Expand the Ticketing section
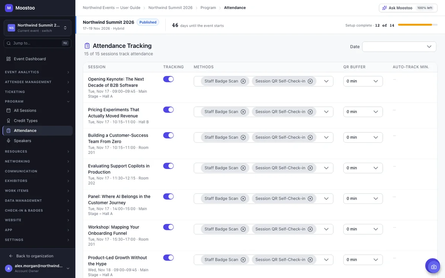The width and height of the screenshot is (445, 278). coord(37,92)
